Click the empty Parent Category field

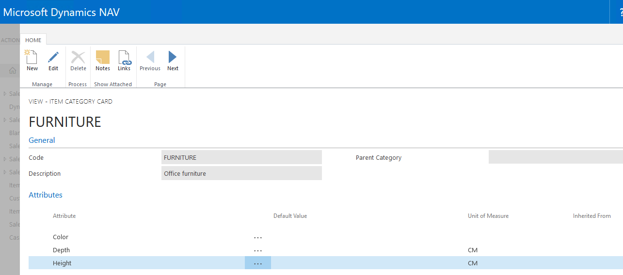point(555,157)
